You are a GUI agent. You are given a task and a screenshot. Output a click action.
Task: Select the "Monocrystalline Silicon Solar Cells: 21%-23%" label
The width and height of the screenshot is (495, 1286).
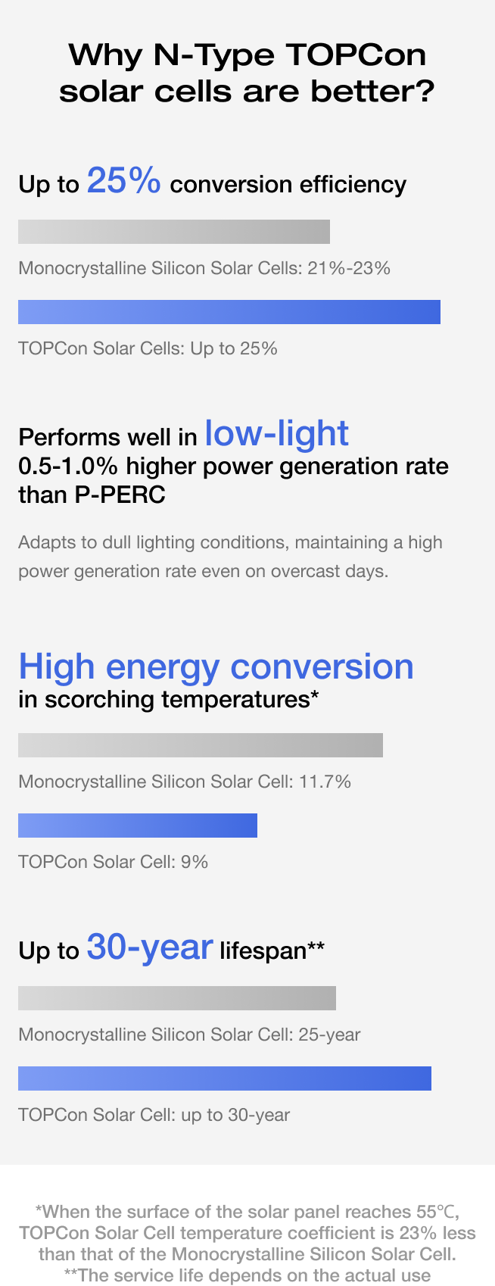coord(204,268)
